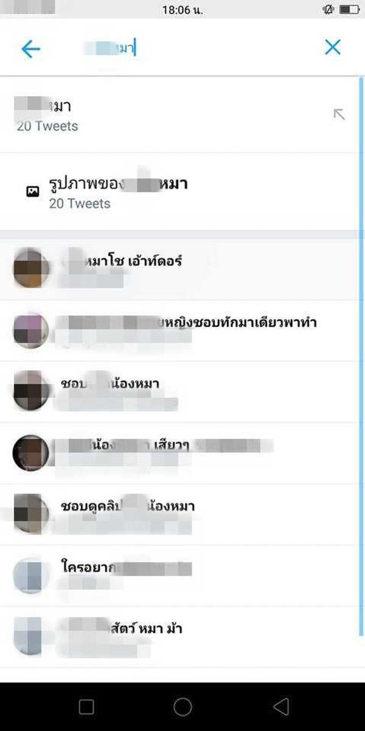
Task: Tap avatar of the เดียวพาทำ account
Action: (30, 330)
